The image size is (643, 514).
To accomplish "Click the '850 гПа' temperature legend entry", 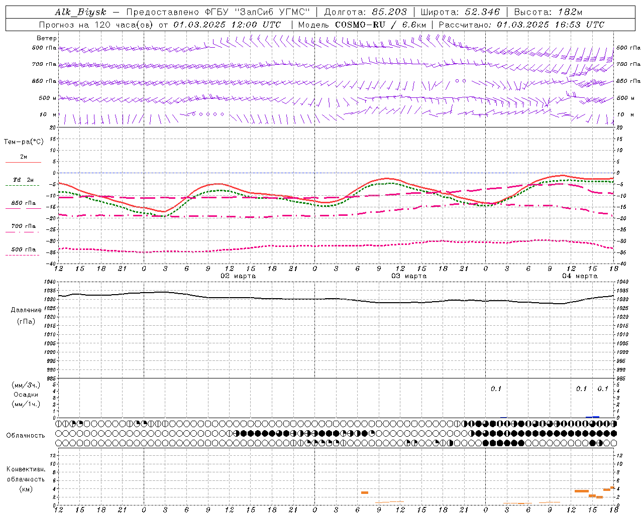I will point(24,203).
